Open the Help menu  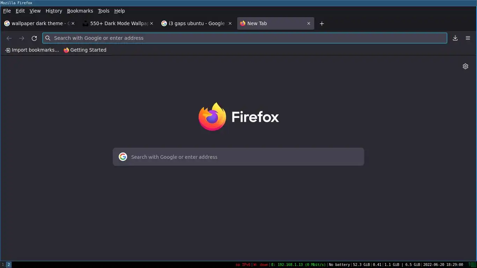point(119,11)
